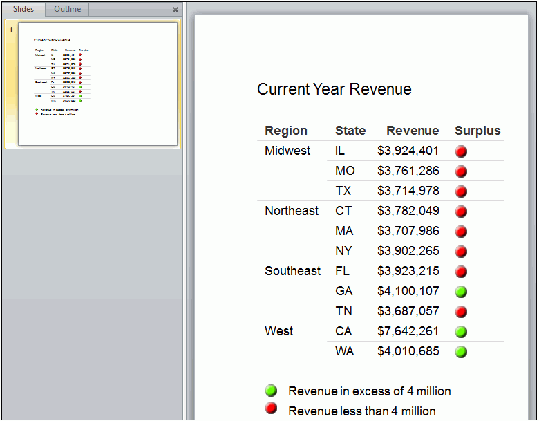Click the CA revenue value $7,642,261
Viewport: 539px width, 421px height.
coord(408,331)
